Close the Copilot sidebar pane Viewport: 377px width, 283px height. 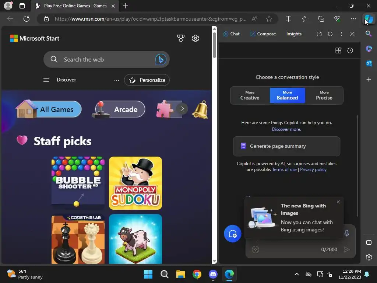[x=352, y=34]
